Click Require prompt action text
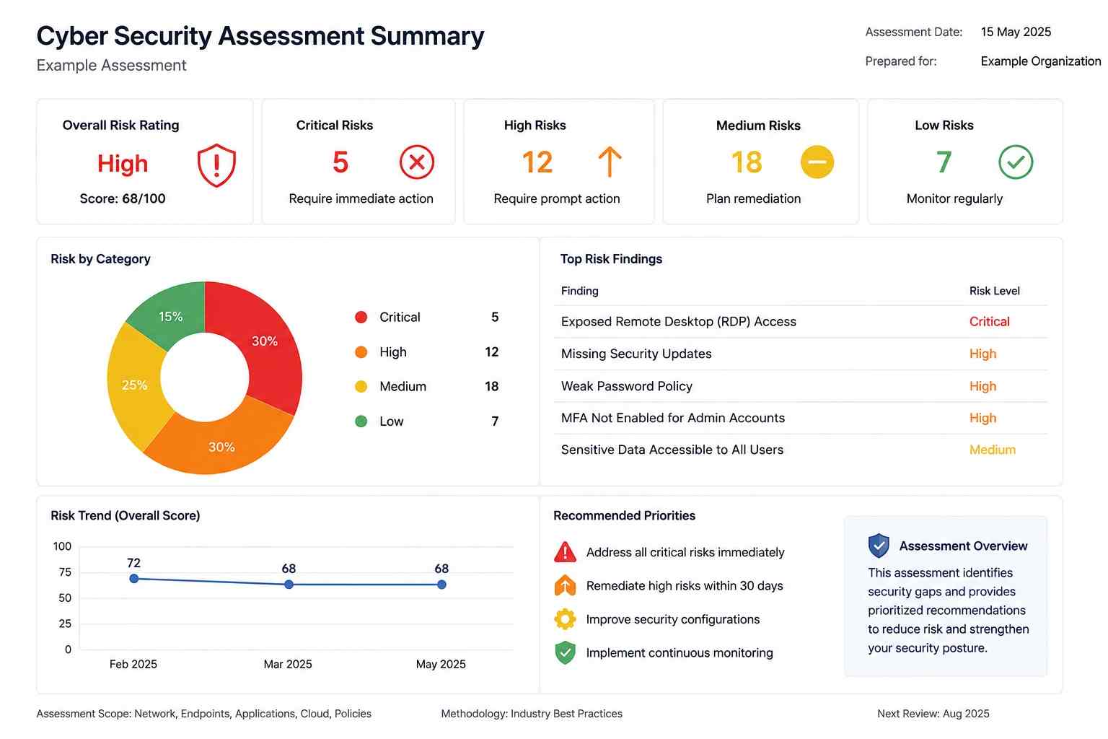Viewport: 1108px width, 739px height. pyautogui.click(x=557, y=198)
